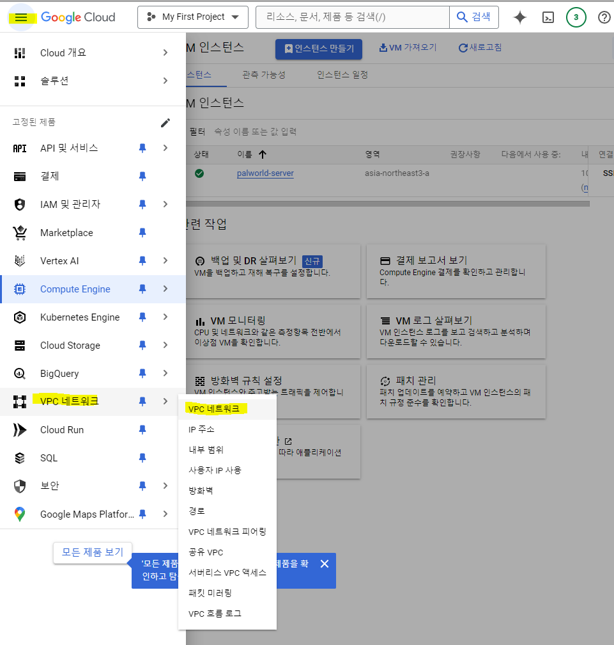614x645 pixels.
Task: Sort by 이름 column arrow
Action: click(x=263, y=154)
